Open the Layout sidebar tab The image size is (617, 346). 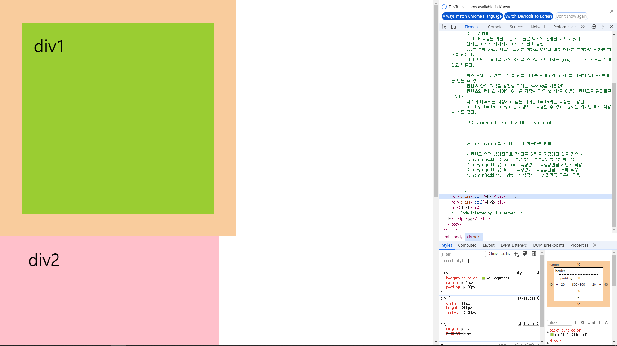tap(488, 245)
